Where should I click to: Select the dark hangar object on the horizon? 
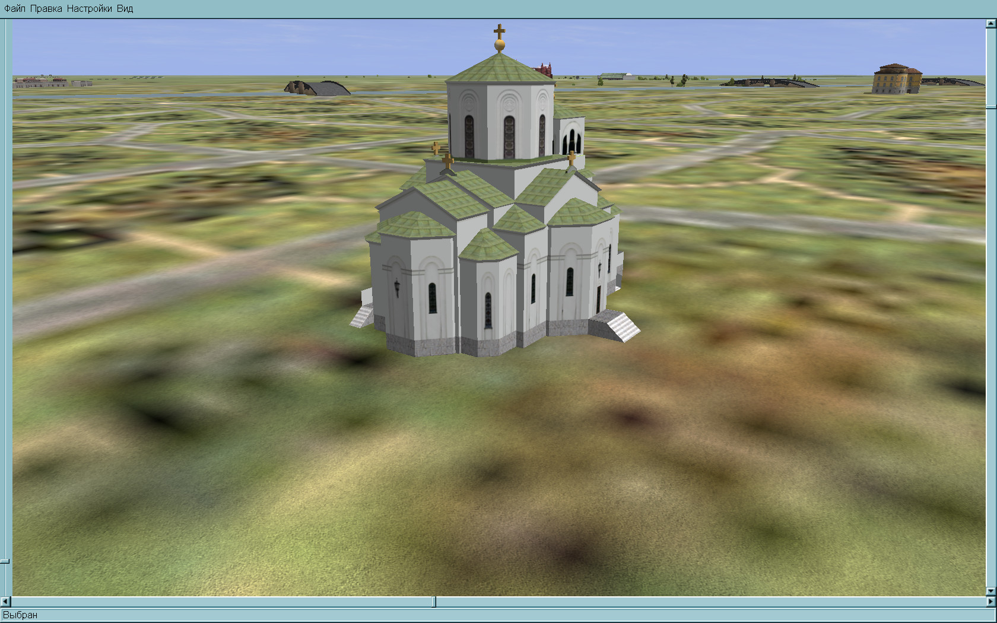click(x=317, y=88)
